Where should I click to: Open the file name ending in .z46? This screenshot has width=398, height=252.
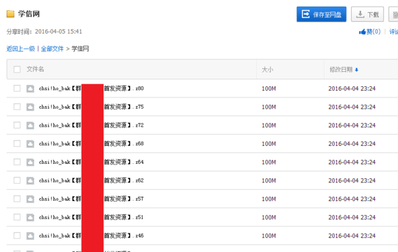coord(91,235)
